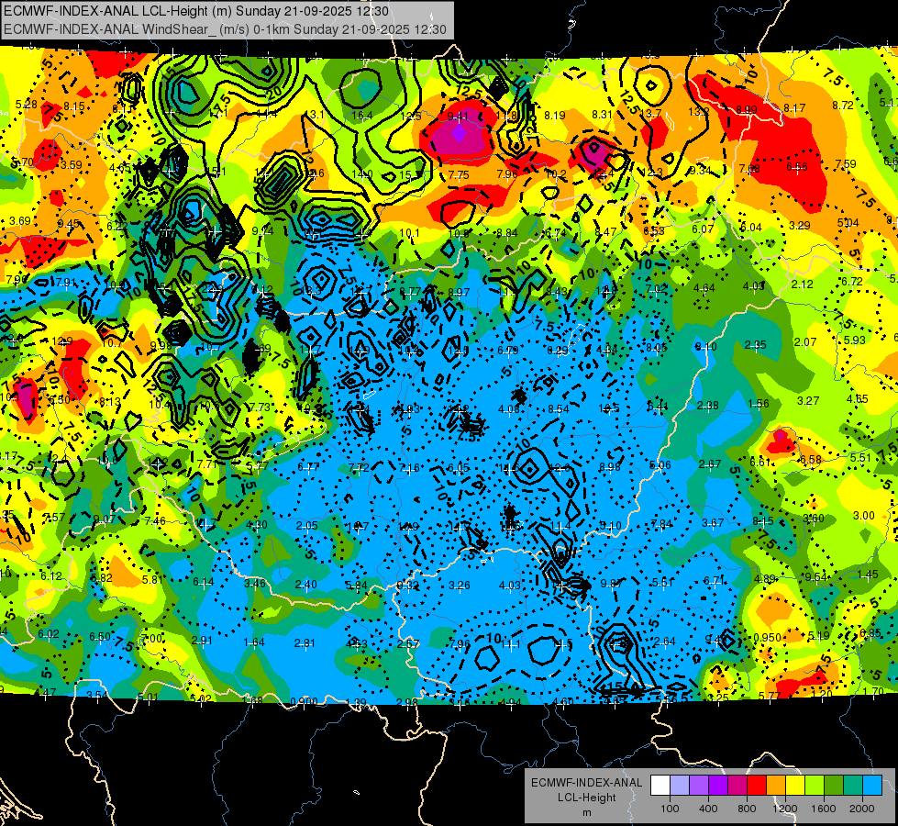Click the medium purple legend swatch left of 400
The width and height of the screenshot is (898, 826).
(699, 785)
